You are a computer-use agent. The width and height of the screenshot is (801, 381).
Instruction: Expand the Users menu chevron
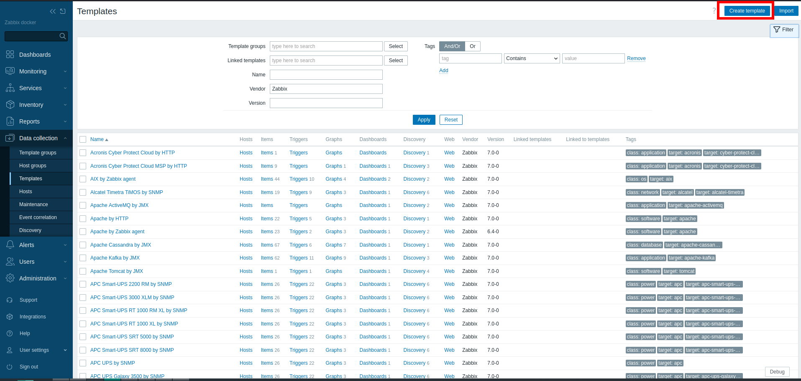click(65, 262)
